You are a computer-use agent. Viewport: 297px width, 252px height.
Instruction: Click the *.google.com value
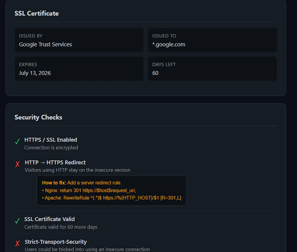point(169,45)
